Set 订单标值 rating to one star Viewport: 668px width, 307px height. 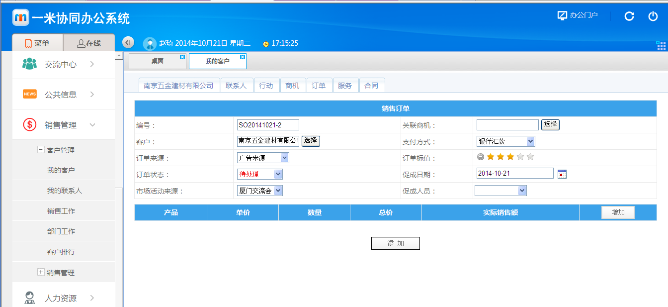[x=491, y=157]
